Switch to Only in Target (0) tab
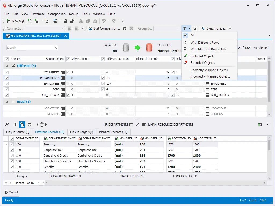Screen dimensions: 275x206 coord(82,132)
